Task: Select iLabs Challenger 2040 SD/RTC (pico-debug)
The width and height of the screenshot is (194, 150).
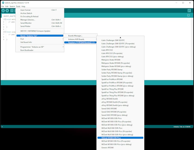Action: coord(120,47)
